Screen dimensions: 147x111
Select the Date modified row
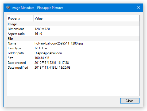tap(73, 68)
